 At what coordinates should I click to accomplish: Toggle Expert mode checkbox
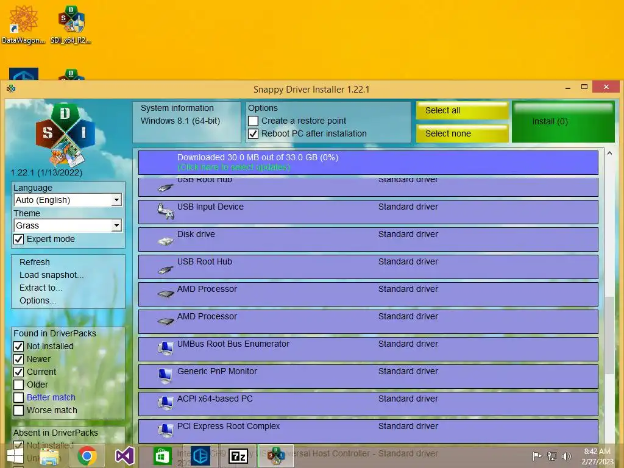click(x=19, y=239)
